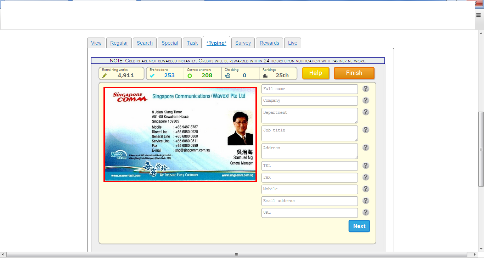484x258 pixels.
Task: Go to the Task tab
Action: [192, 43]
